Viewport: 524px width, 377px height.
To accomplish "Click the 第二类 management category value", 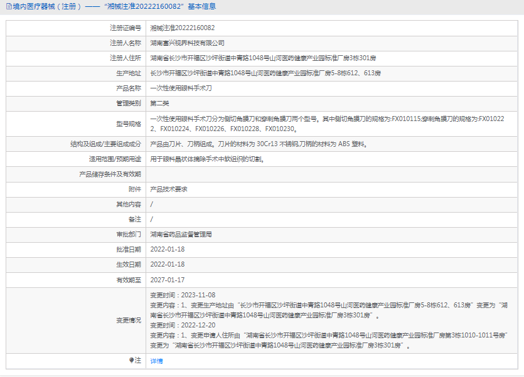I will pyautogui.click(x=159, y=104).
